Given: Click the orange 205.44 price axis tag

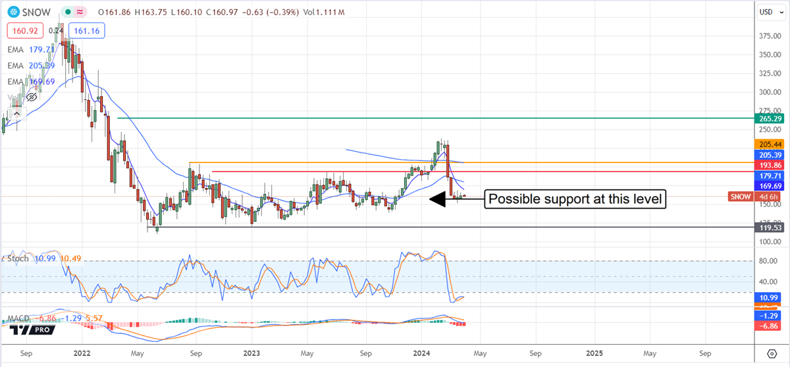Looking at the screenshot, I should (770, 144).
